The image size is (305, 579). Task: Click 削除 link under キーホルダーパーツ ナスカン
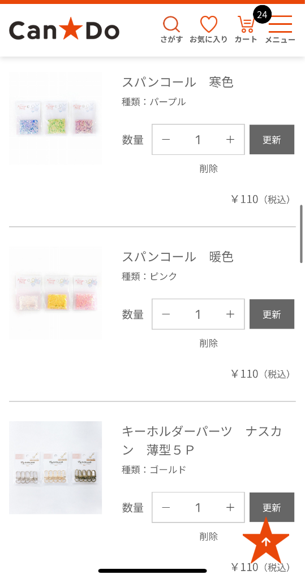tap(208, 537)
